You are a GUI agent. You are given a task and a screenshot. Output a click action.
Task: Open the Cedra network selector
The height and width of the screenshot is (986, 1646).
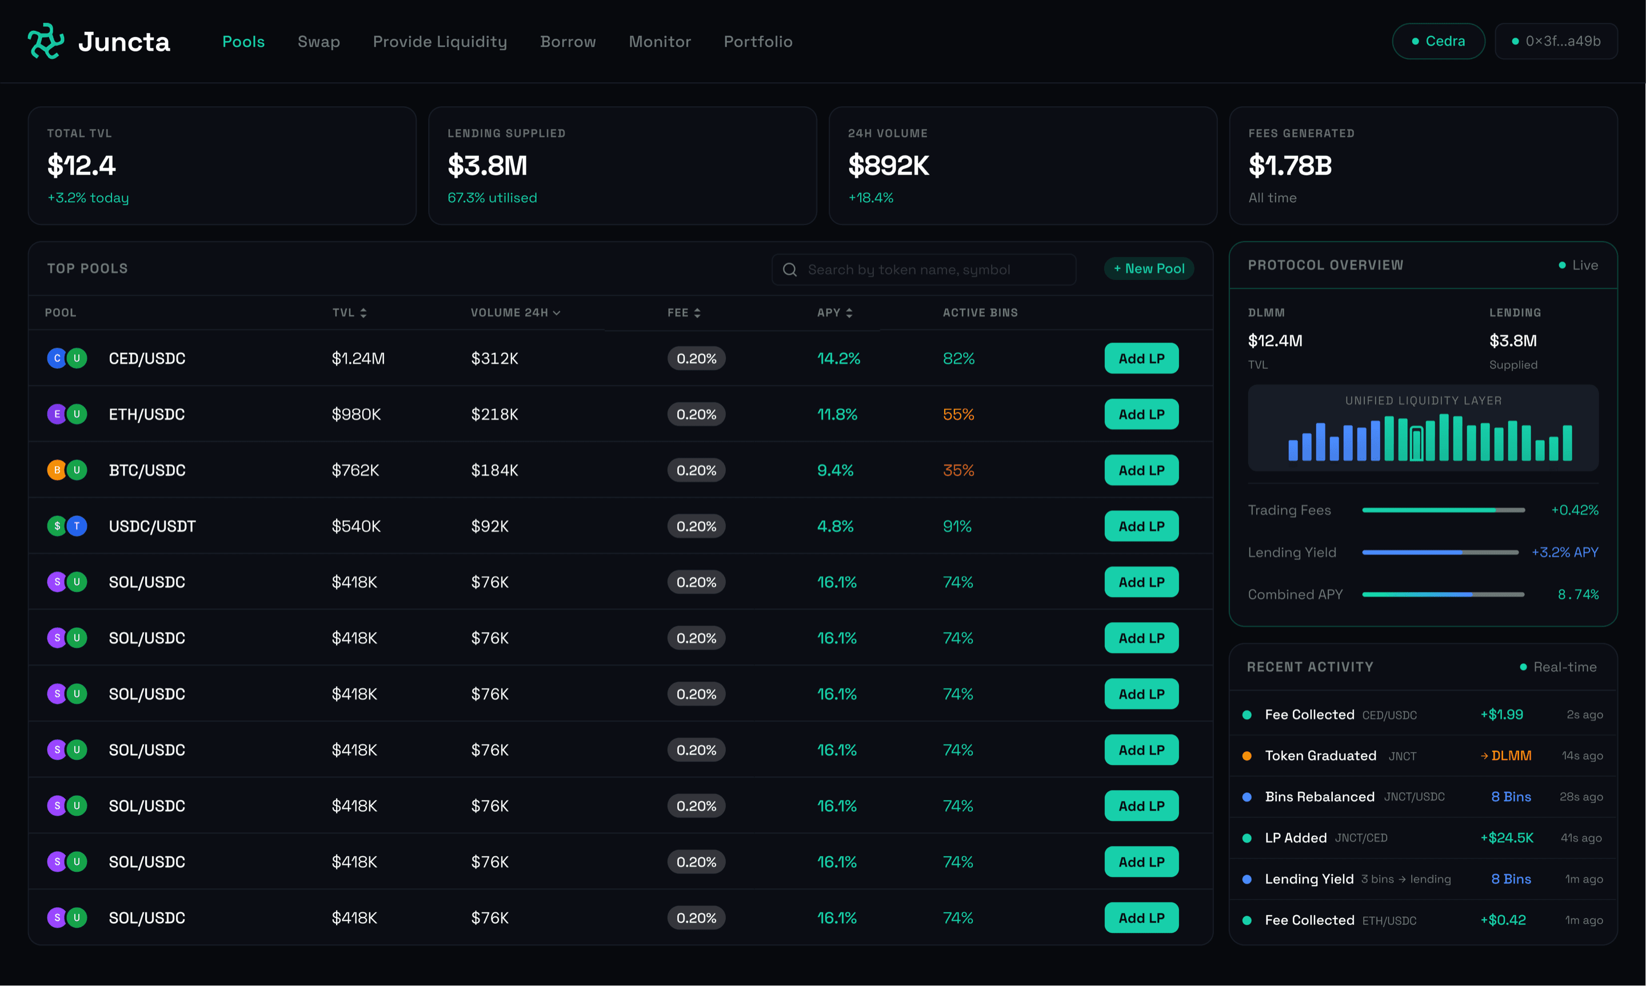1438,41
